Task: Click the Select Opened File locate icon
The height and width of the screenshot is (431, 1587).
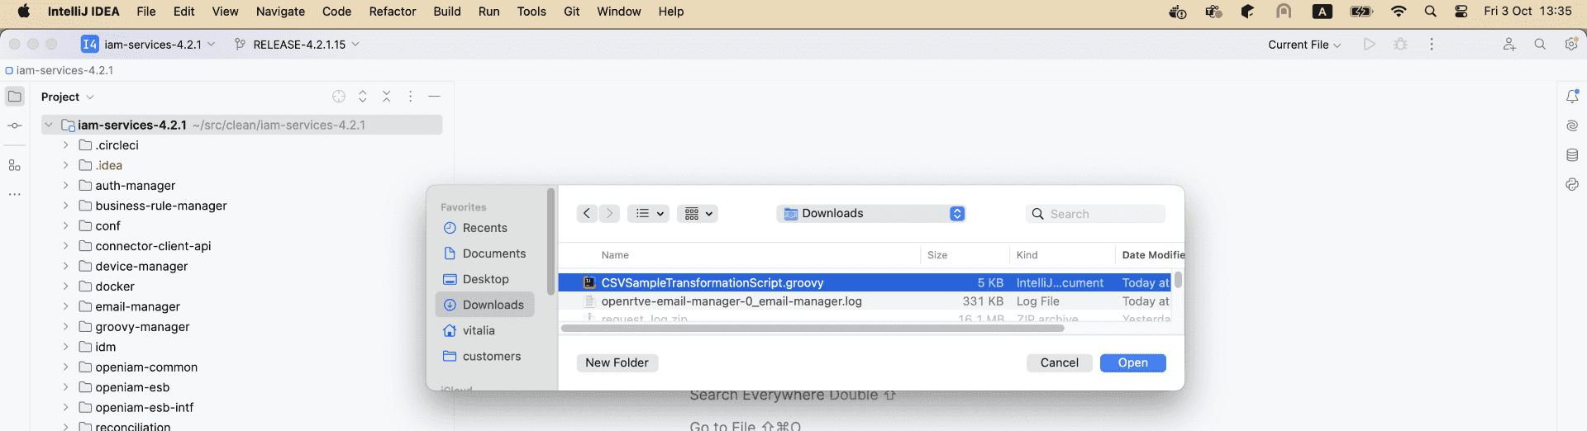Action: (339, 97)
